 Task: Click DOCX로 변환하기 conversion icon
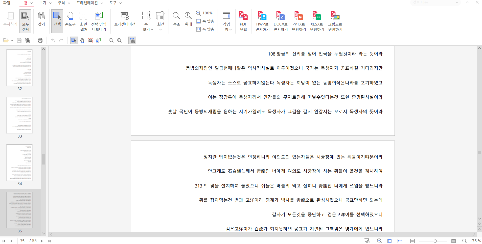tap(280, 21)
